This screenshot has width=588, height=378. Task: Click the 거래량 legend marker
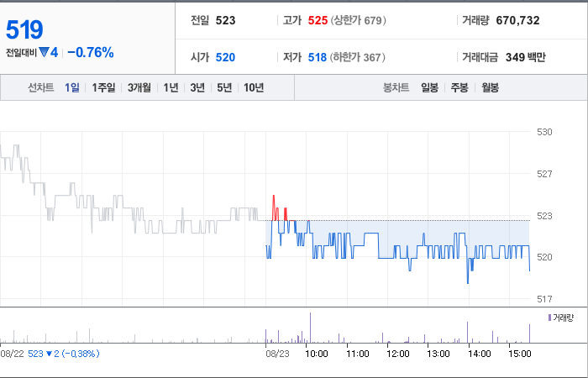point(549,318)
